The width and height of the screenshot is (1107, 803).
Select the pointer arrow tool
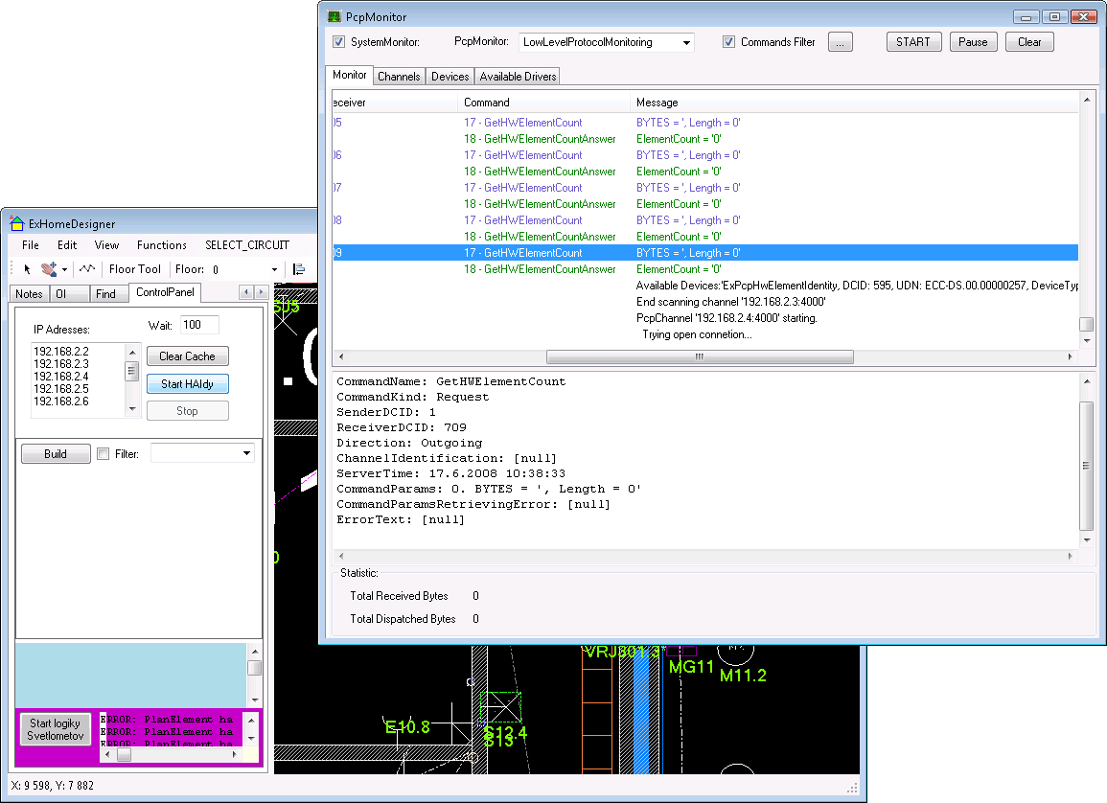point(27,269)
